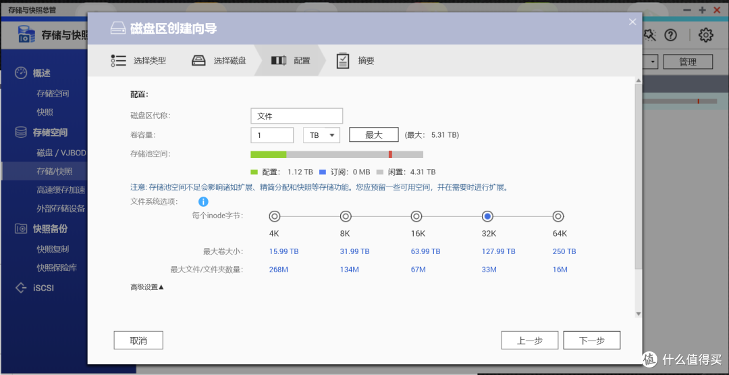
Task: Open 高速缓存加速 in the sidebar
Action: point(61,190)
